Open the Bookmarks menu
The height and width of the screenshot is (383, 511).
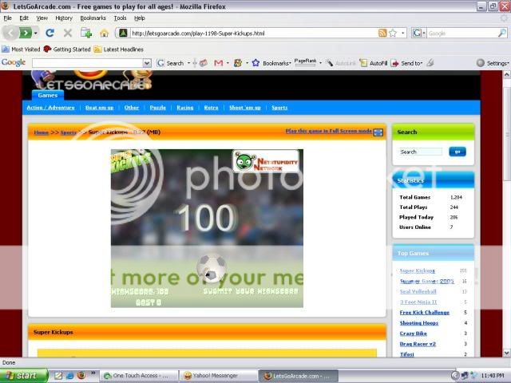pos(93,18)
